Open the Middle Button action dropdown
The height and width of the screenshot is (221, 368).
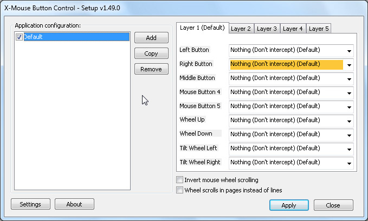(291, 79)
